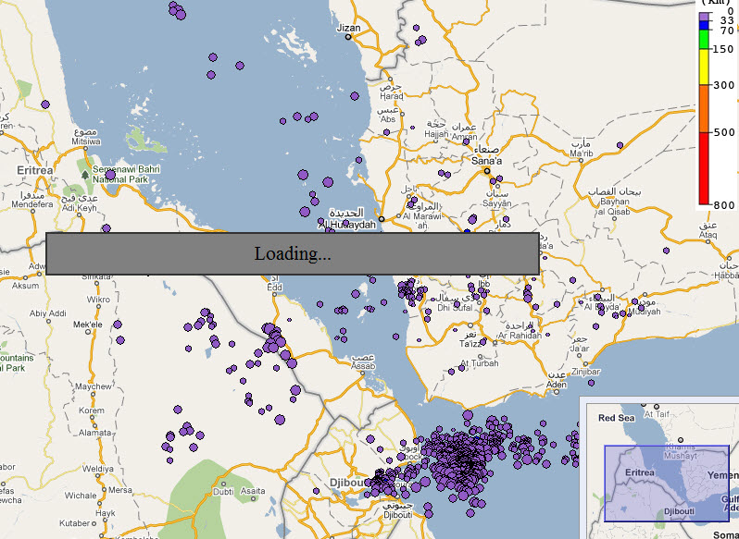Click the Mudiyah label
This screenshot has height=539, width=739.
645,312
